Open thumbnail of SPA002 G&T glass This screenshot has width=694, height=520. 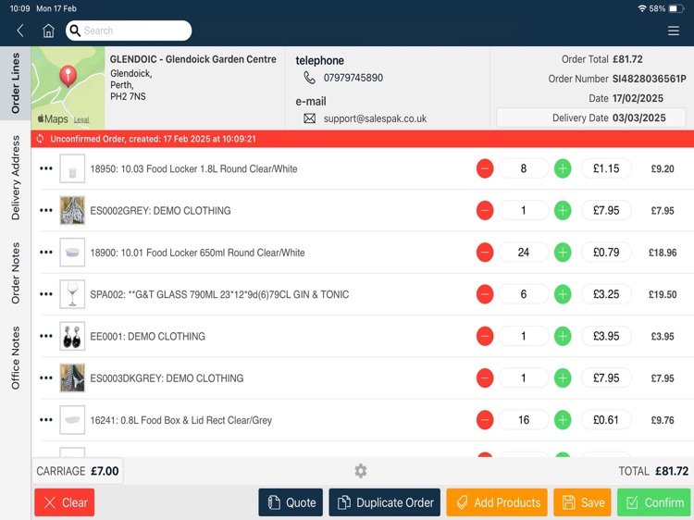click(72, 294)
